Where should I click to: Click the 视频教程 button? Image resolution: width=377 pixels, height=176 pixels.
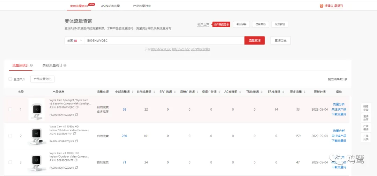280,24
